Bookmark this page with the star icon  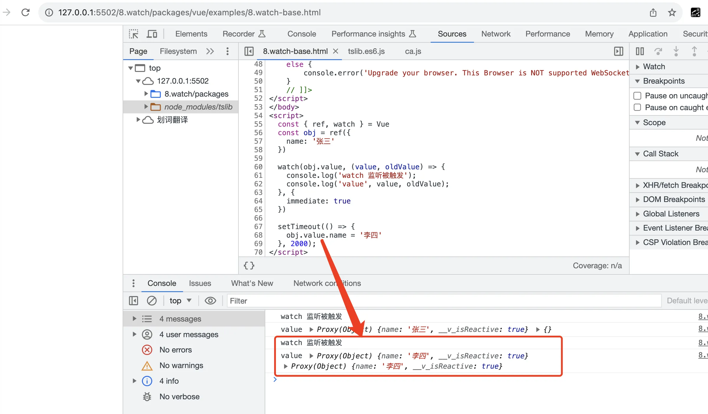pos(672,12)
